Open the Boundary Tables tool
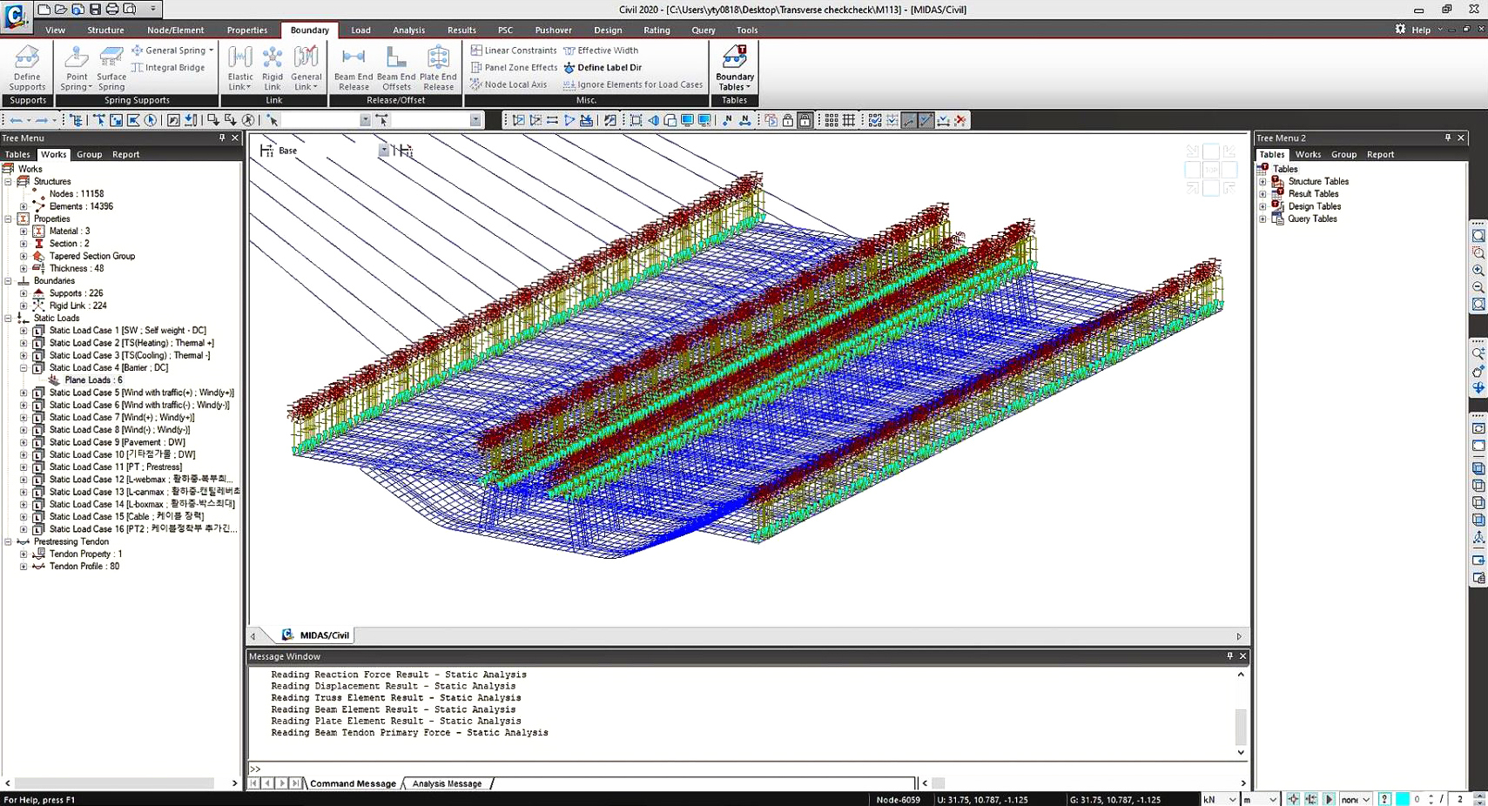 [x=734, y=68]
